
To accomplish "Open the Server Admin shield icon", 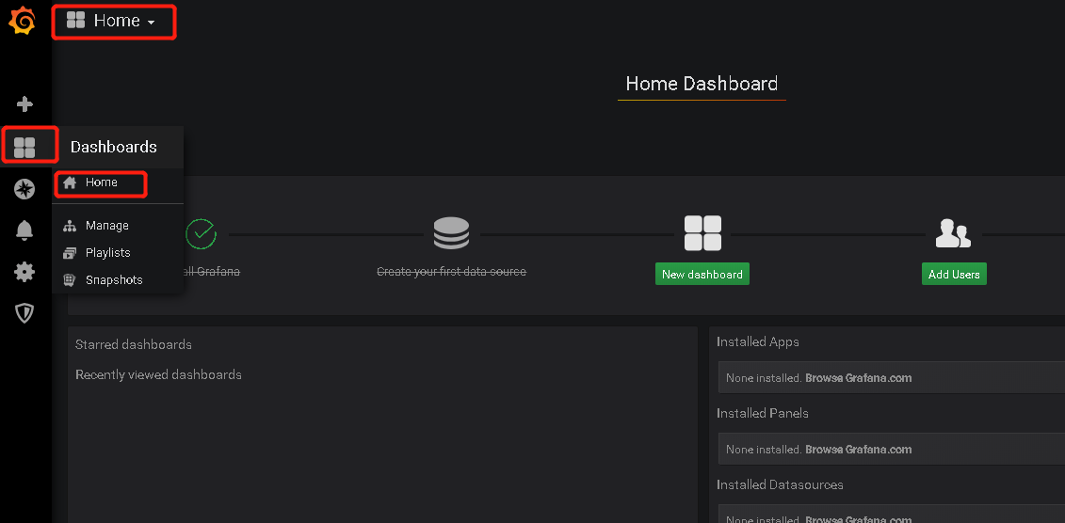I will coord(24,313).
